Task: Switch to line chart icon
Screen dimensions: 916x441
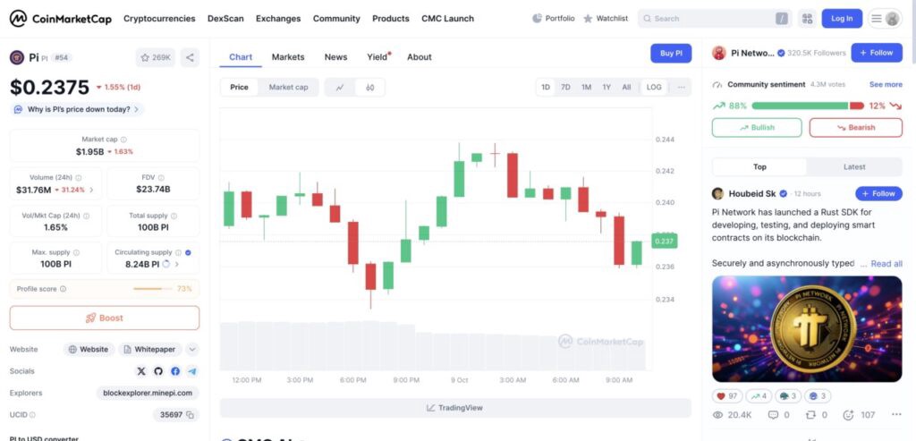Action: click(x=340, y=87)
